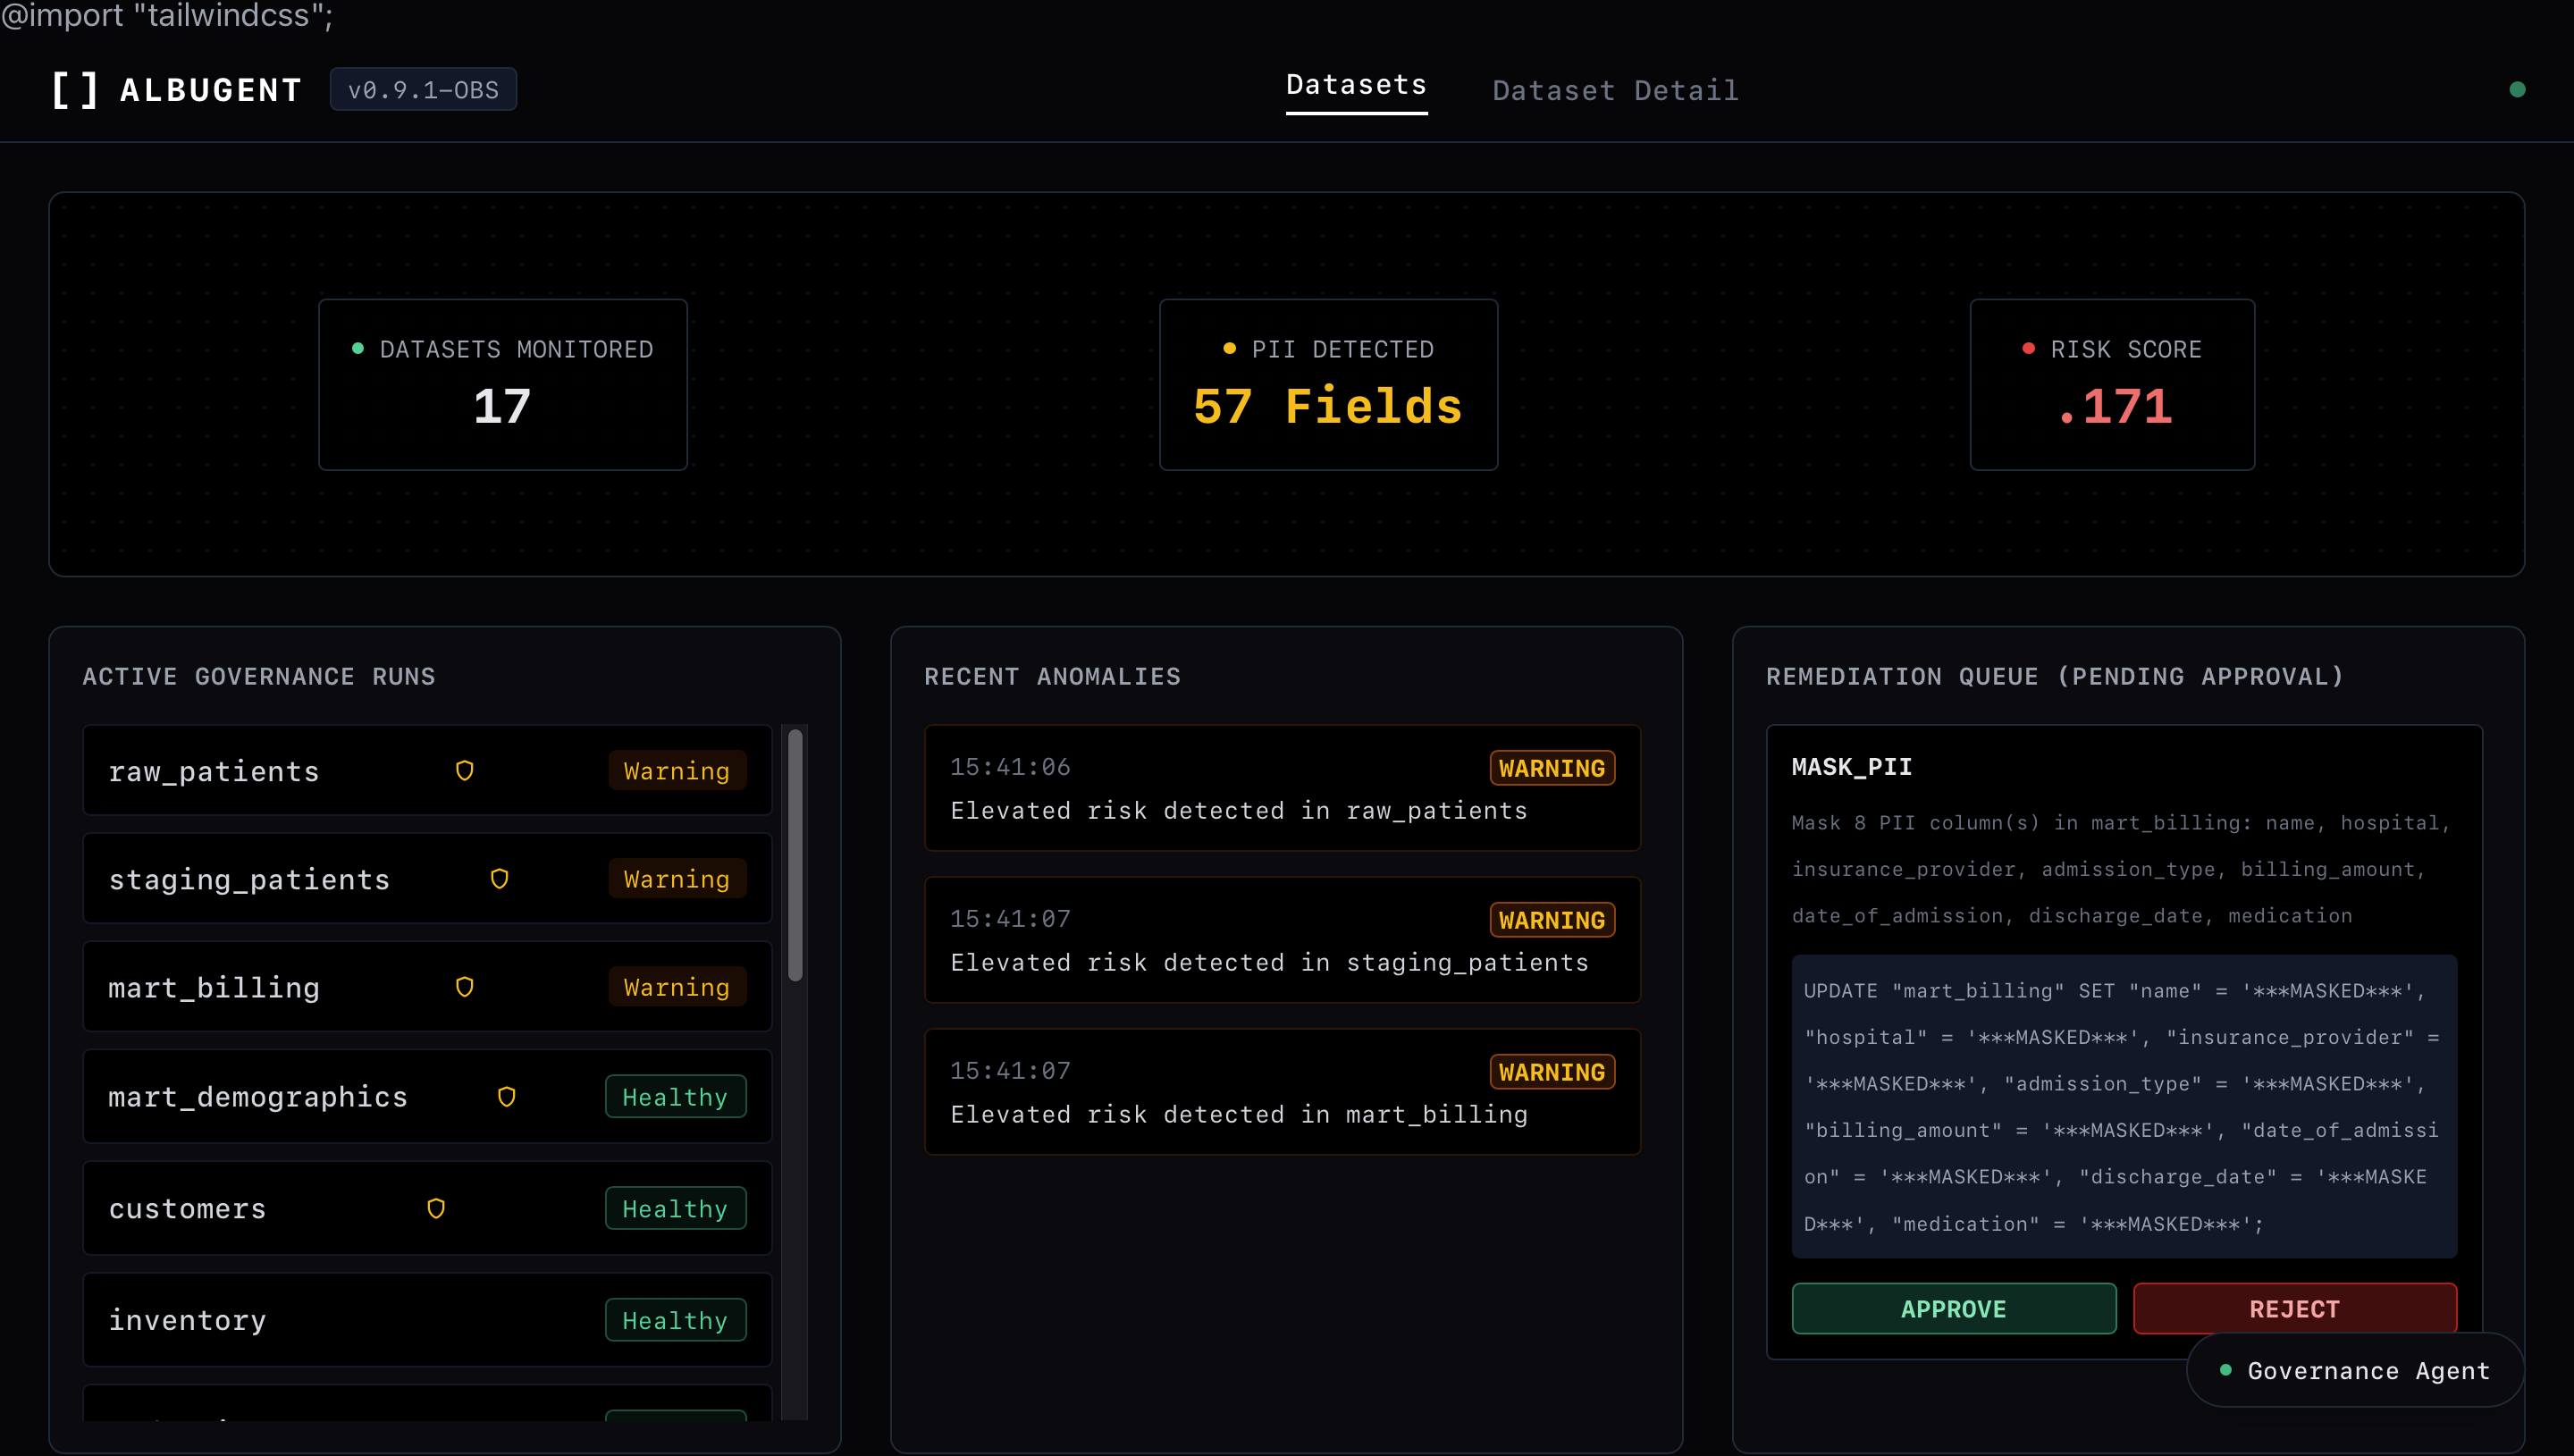Open the inventory governance run row
Screen dimensions: 2574x1456
(427, 1319)
